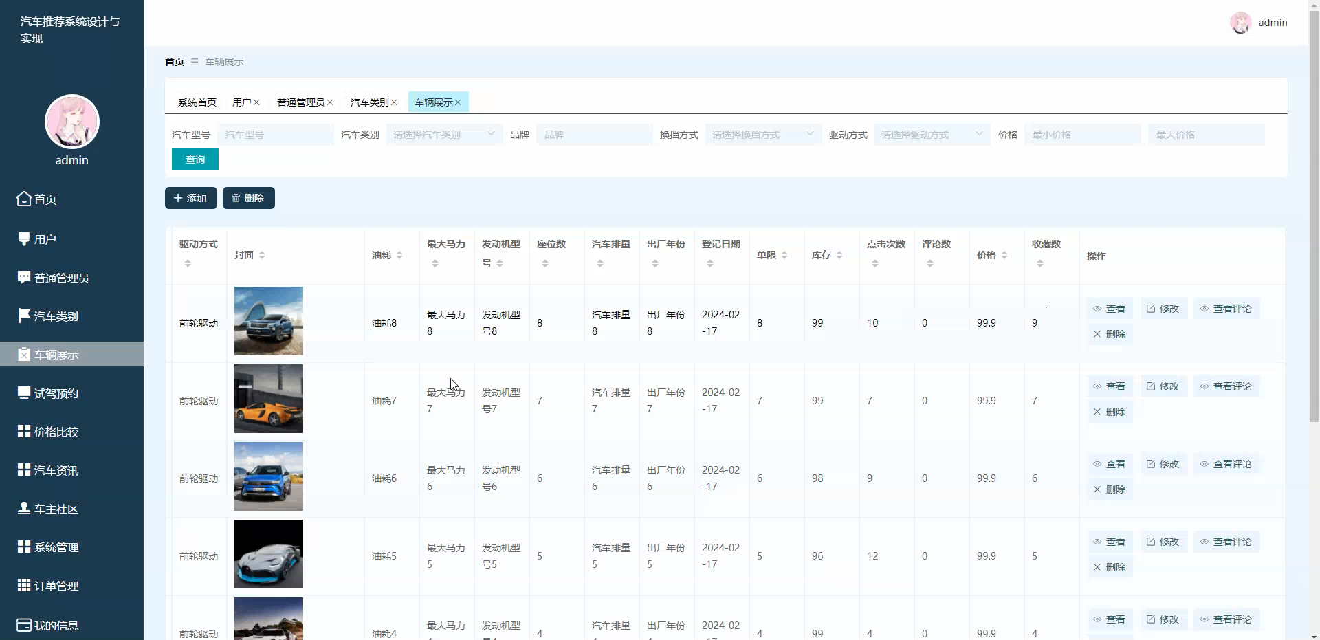Focus the 最小价格 input field

[1083, 135]
